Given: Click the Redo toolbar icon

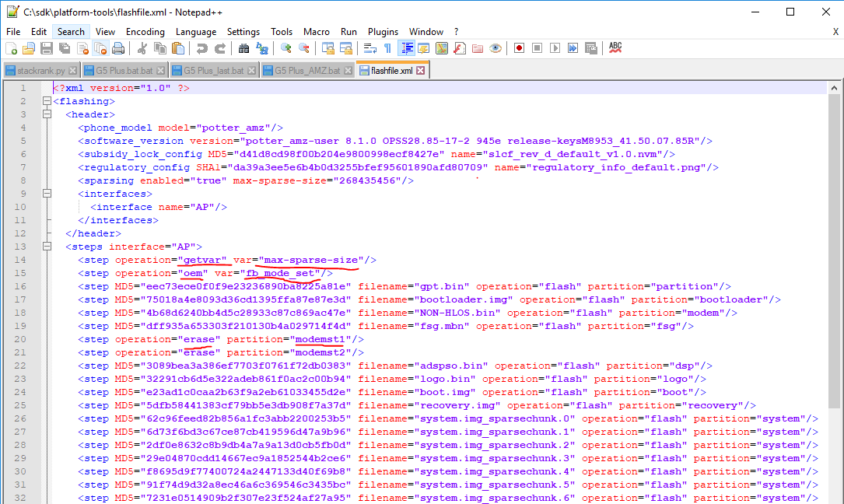Looking at the screenshot, I should coord(219,48).
